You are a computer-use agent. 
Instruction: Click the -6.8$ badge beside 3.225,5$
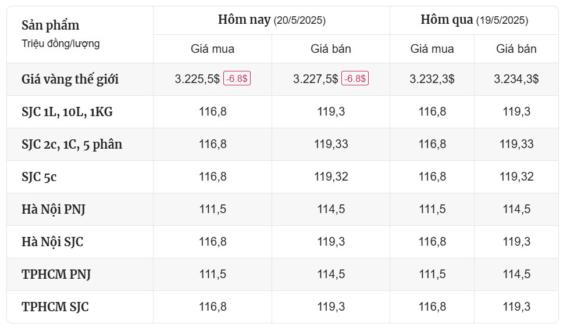point(237,79)
